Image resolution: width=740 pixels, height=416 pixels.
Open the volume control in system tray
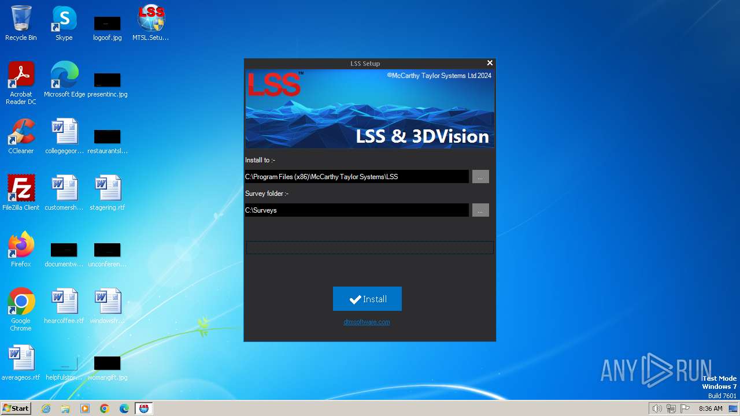pos(657,408)
